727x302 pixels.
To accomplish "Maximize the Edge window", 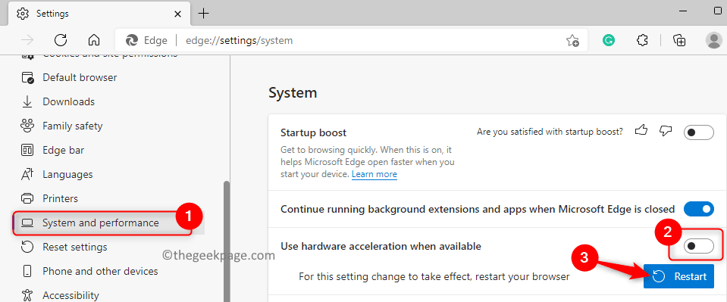I will pos(718,11).
